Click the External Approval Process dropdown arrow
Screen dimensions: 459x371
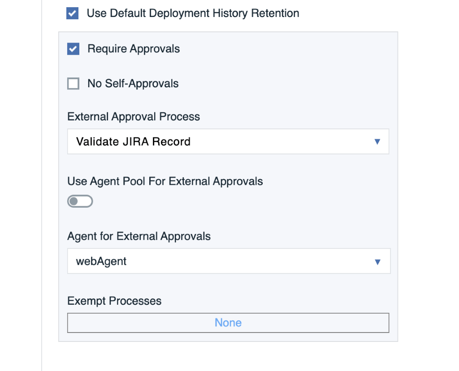[377, 142]
